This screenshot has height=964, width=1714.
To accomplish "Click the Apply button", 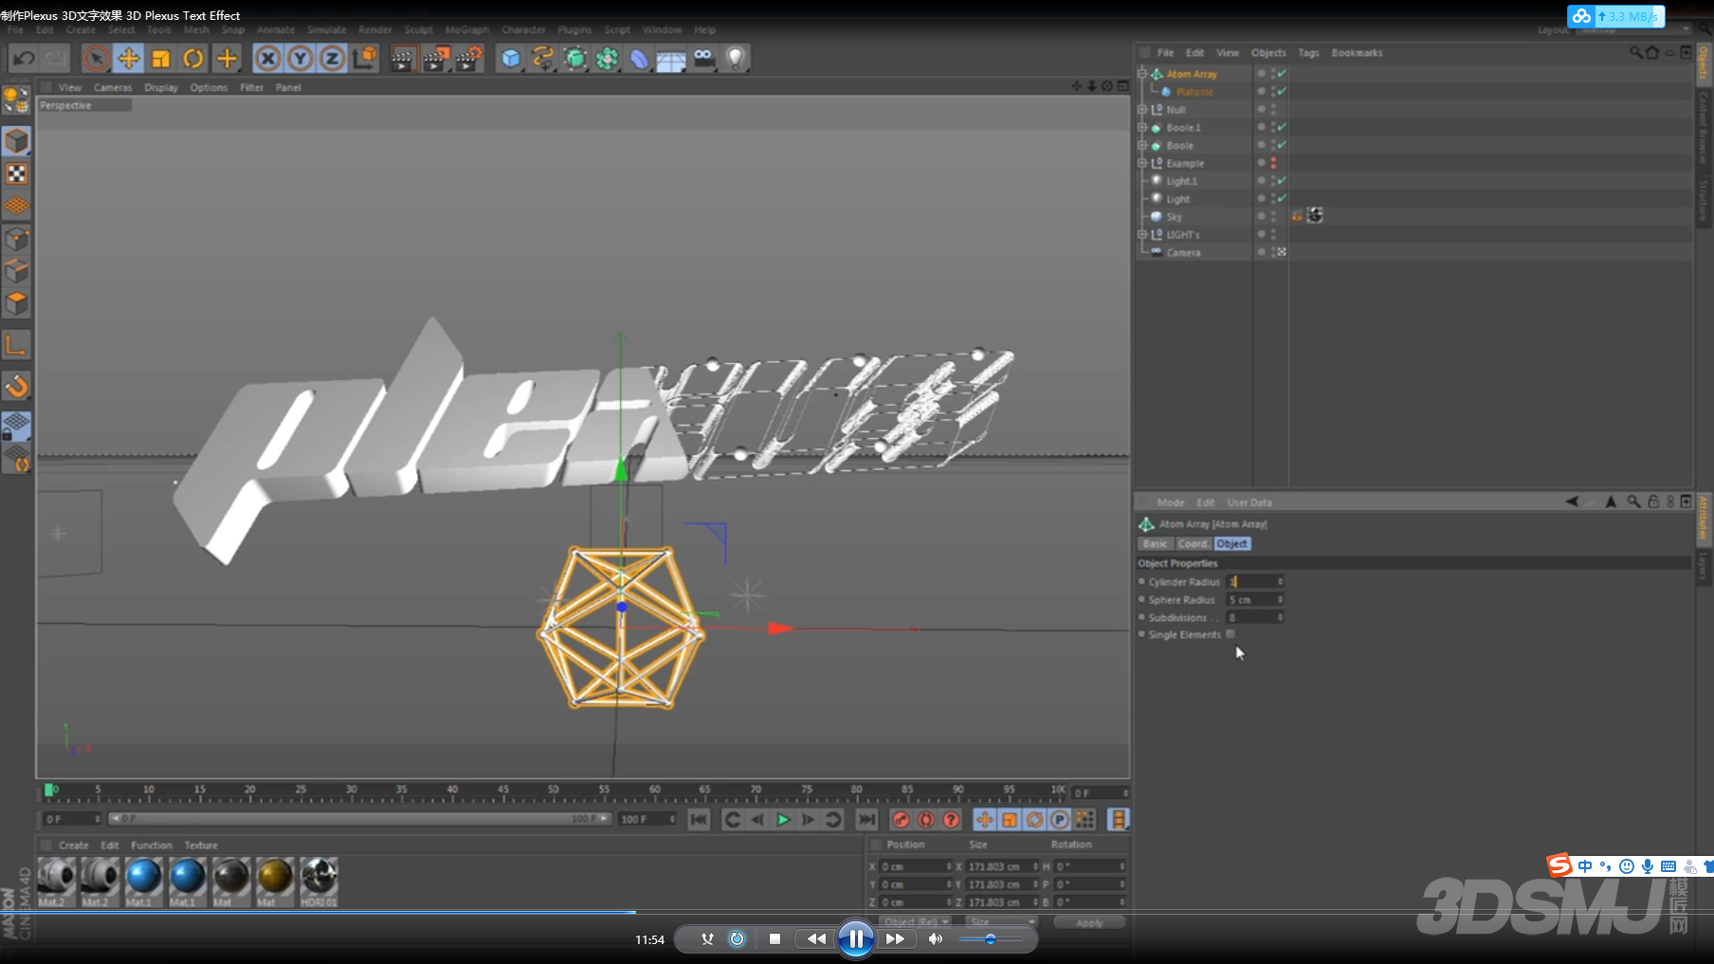I will pos(1089,922).
